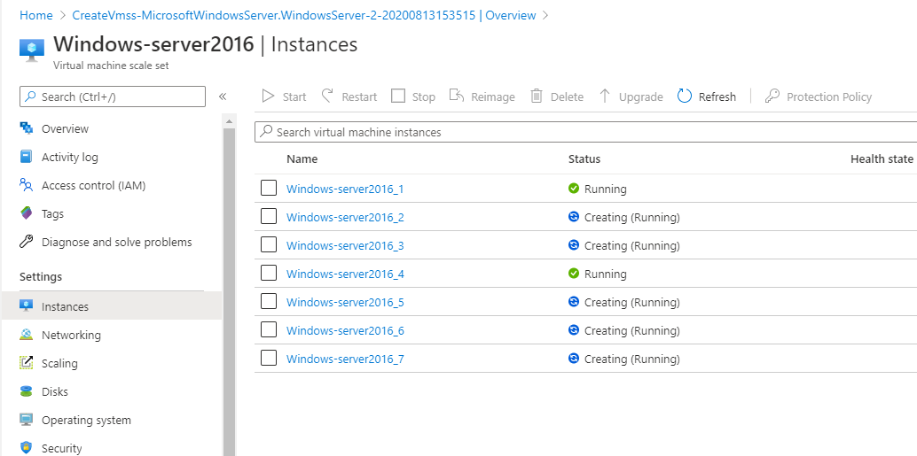Open the Windows-server2016_3 instance link
The image size is (917, 456).
click(x=345, y=246)
